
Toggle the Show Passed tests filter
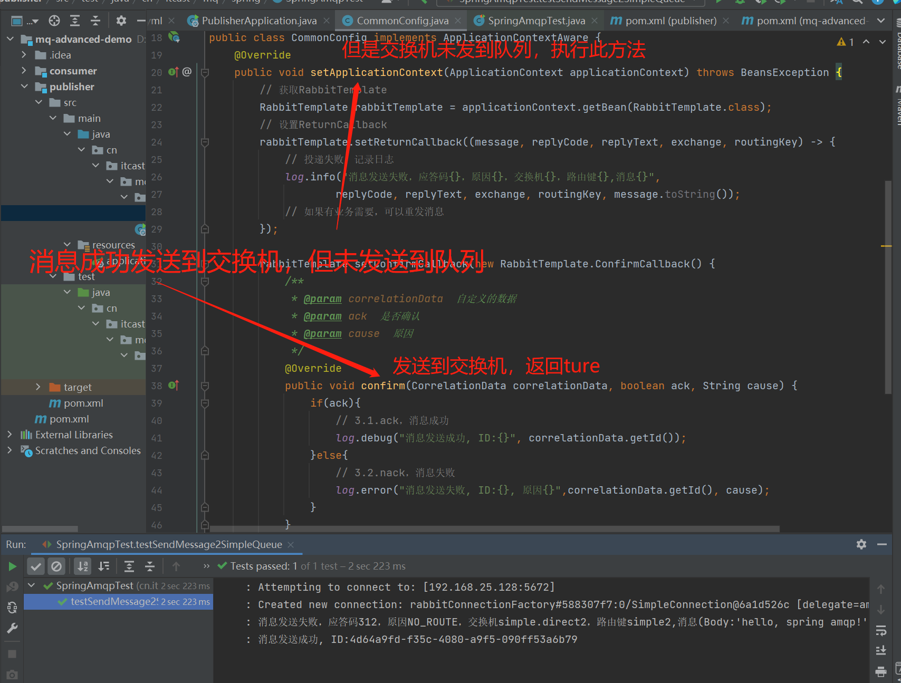point(35,566)
